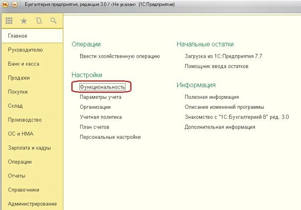Click the Информация group heading
The height and width of the screenshot is (210, 301).
(x=196, y=85)
